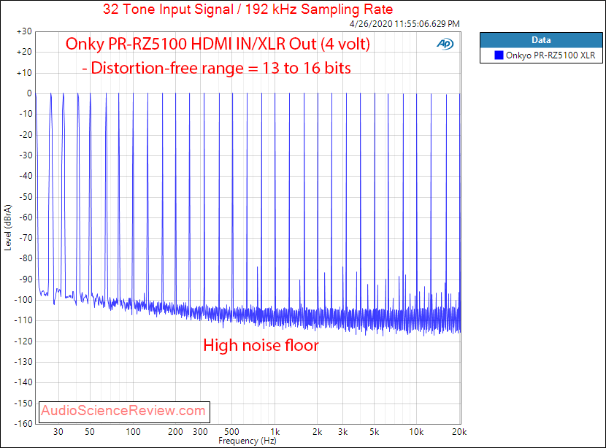Click the "+30" level axis tick label
This screenshot has height=448, width=606.
click(24, 31)
